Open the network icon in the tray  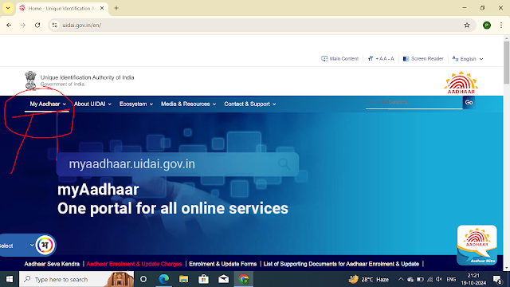click(x=430, y=279)
